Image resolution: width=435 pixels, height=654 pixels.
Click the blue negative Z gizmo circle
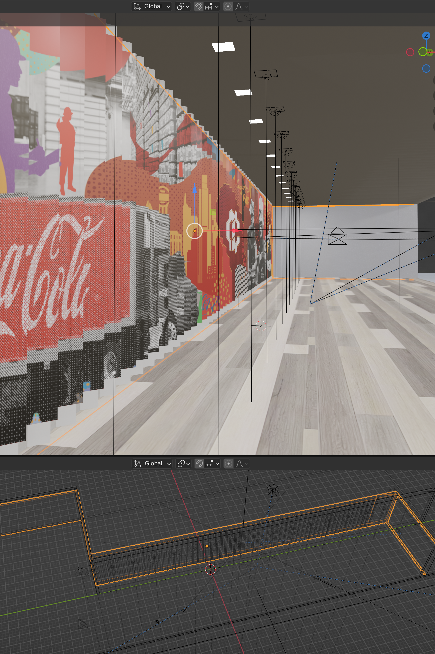point(426,69)
